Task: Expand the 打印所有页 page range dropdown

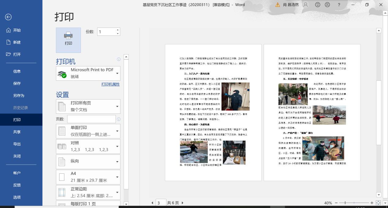Action: pyautogui.click(x=88, y=106)
